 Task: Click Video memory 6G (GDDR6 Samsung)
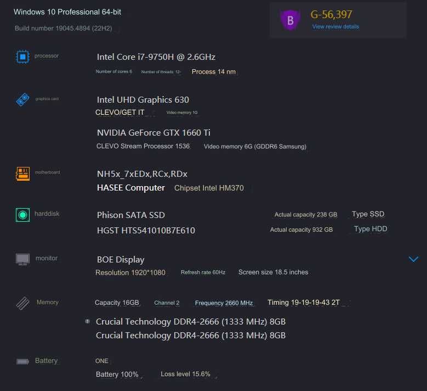coord(255,147)
